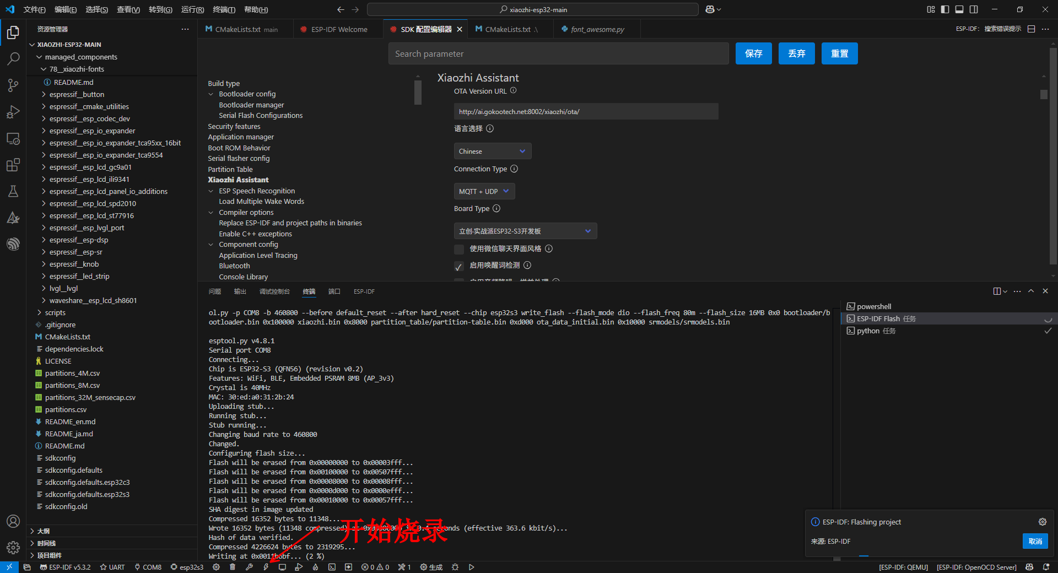Open the 文件(F) menu

pos(35,9)
